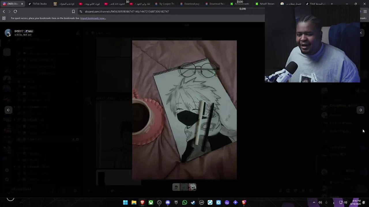Show hidden system tray icons
Viewport: 369px width, 207px height.
[314, 202]
